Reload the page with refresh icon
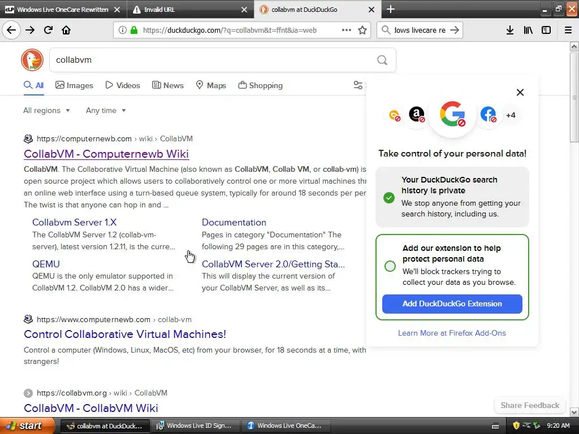The width and height of the screenshot is (579, 434). pos(48,30)
